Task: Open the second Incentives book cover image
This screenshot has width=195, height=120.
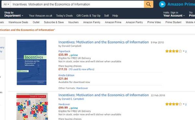Action: [x=32, y=106]
